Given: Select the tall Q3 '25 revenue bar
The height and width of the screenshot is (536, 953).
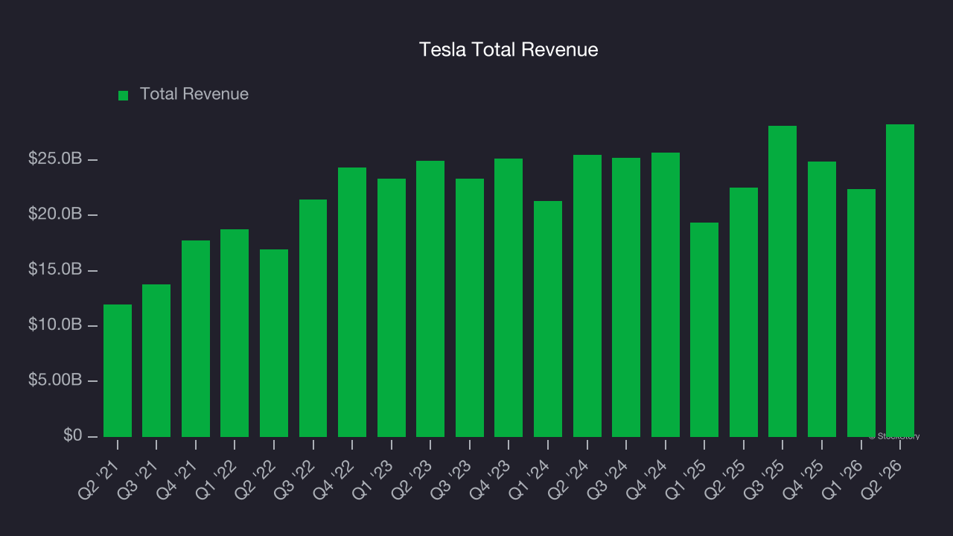Looking at the screenshot, I should pos(783,281).
